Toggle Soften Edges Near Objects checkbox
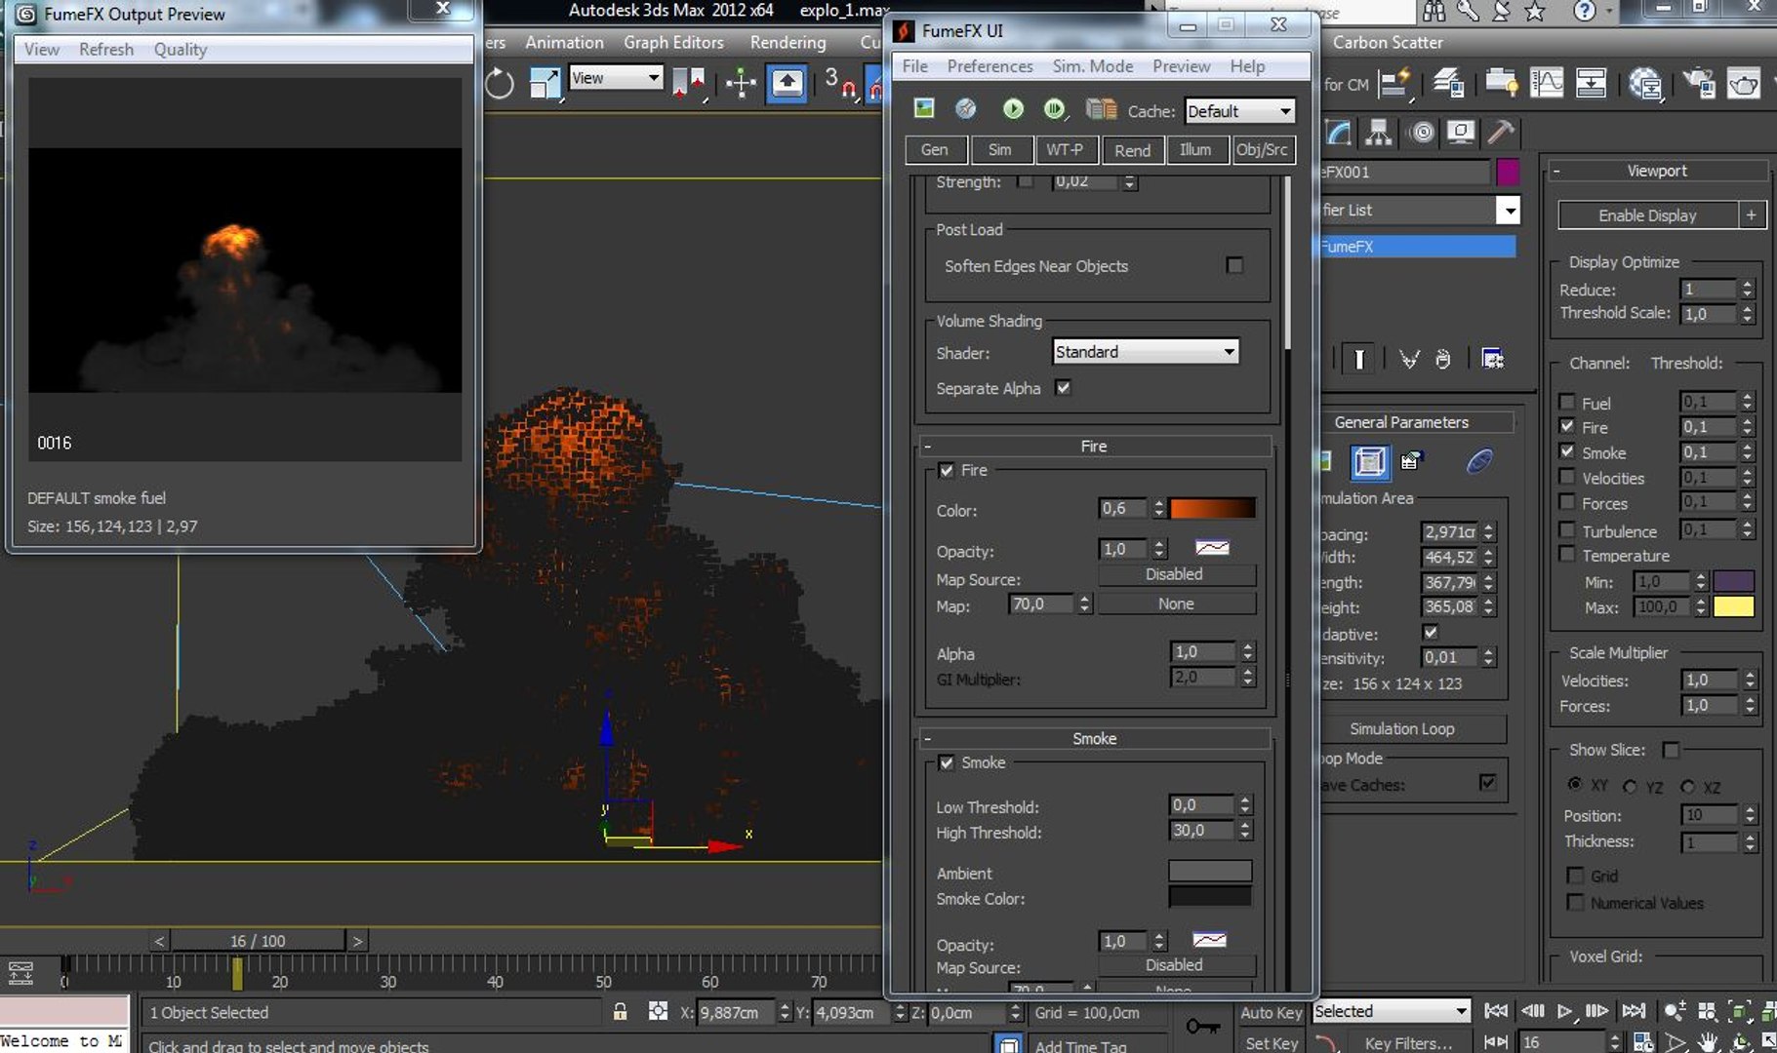1777x1053 pixels. pos(1234,265)
